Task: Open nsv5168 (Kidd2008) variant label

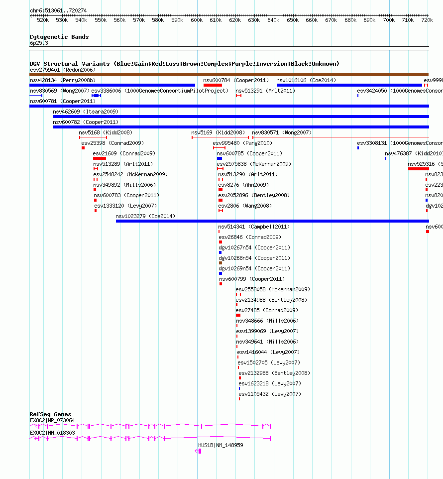Action: [106, 132]
